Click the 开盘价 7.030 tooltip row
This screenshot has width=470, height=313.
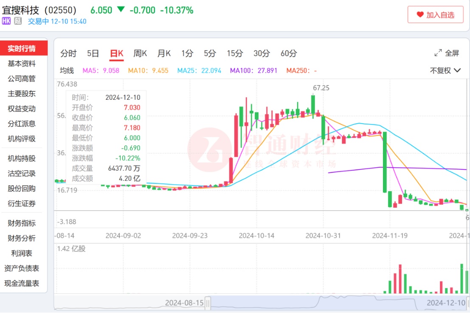click(106, 107)
